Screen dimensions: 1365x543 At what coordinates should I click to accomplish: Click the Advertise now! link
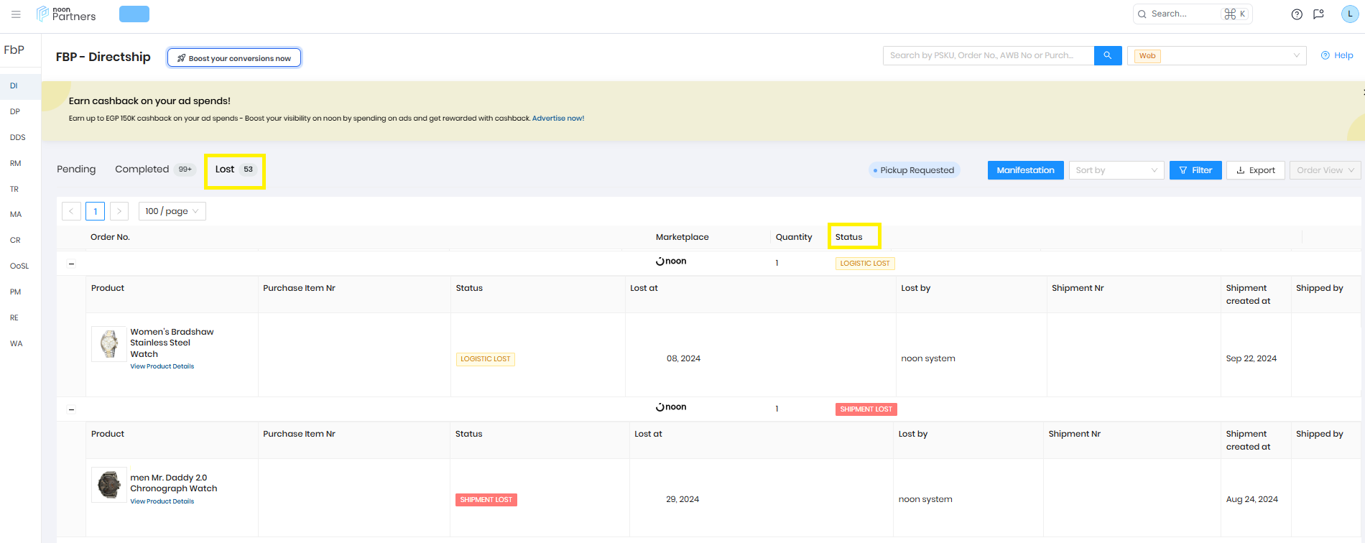[x=558, y=119]
